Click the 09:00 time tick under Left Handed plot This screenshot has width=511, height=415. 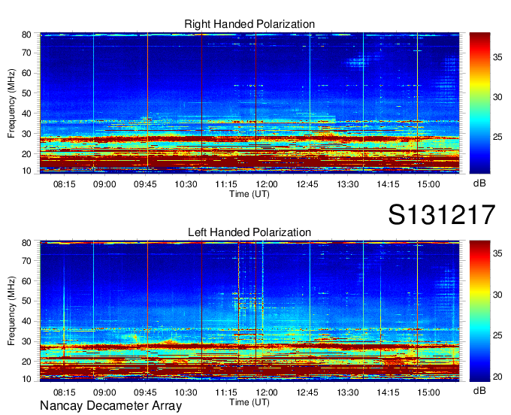104,392
